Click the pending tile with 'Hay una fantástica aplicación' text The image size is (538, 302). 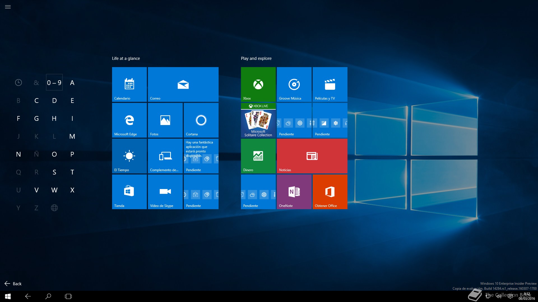(201, 156)
